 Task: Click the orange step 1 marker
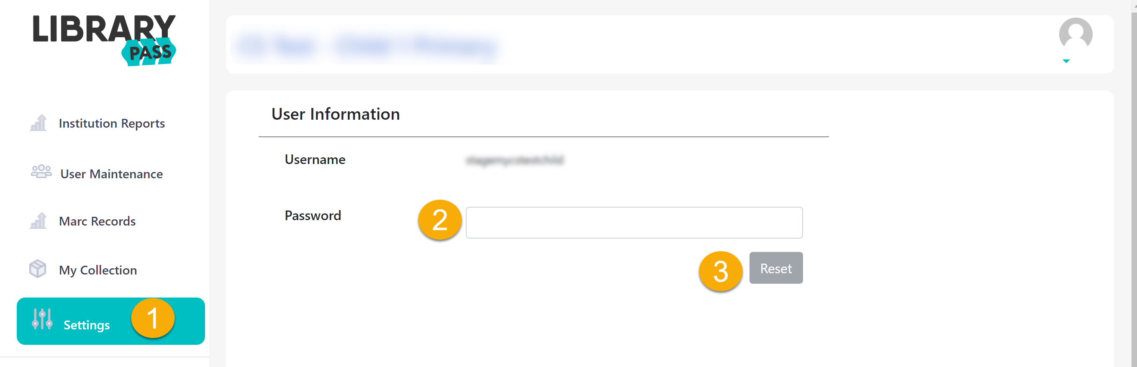click(x=153, y=318)
